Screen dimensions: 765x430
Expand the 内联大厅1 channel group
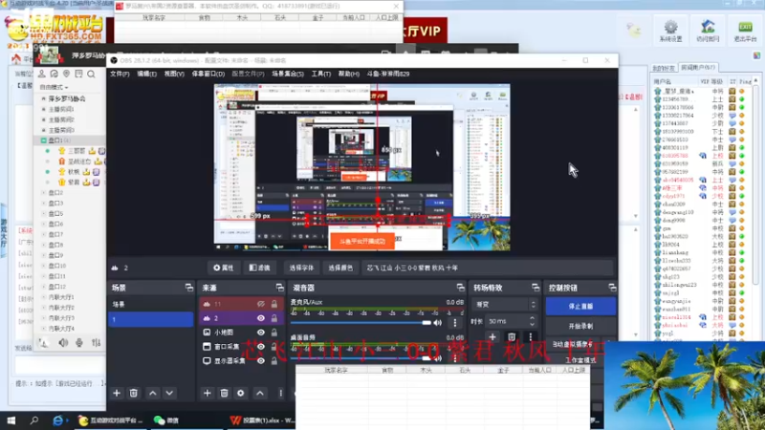(x=43, y=297)
